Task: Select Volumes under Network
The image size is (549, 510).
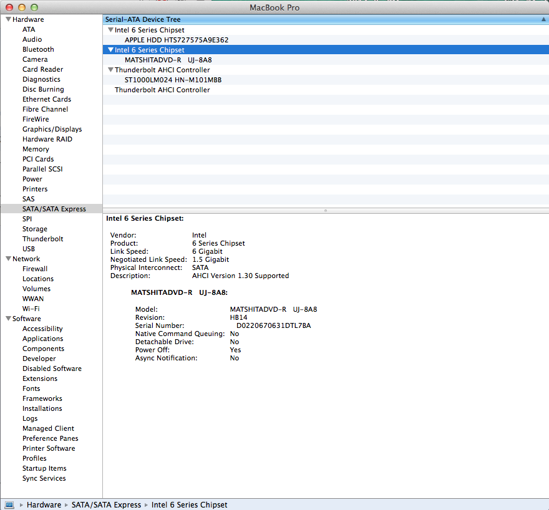Action: click(x=36, y=289)
